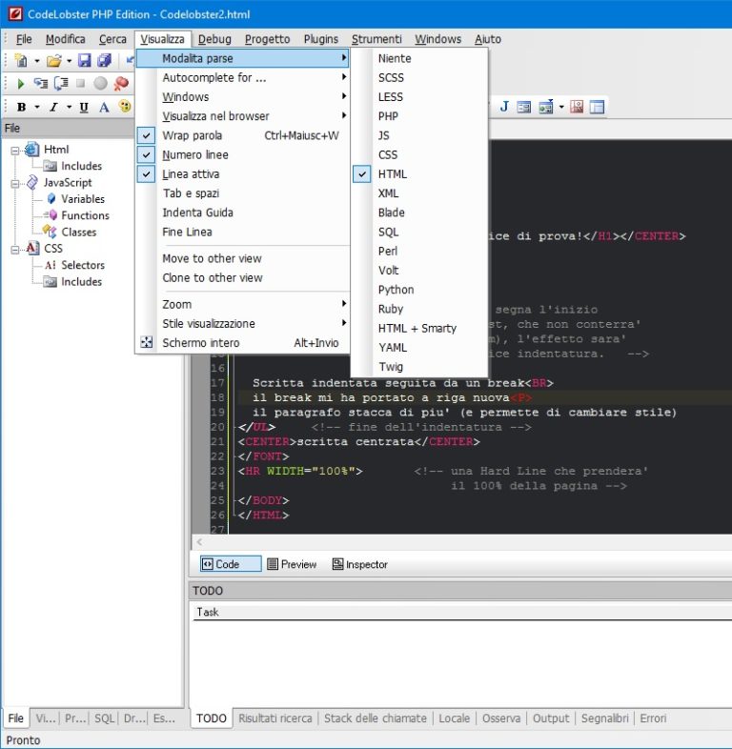Switch to Preview view

point(292,564)
